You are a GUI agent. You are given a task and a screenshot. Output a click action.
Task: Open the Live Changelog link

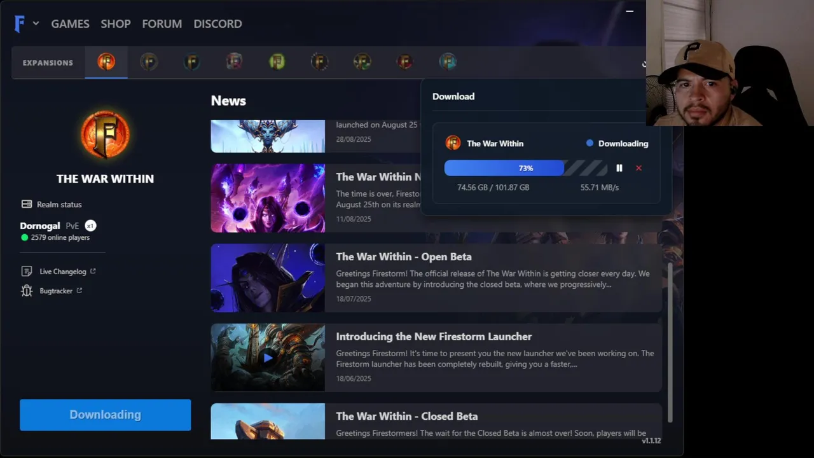coord(59,272)
